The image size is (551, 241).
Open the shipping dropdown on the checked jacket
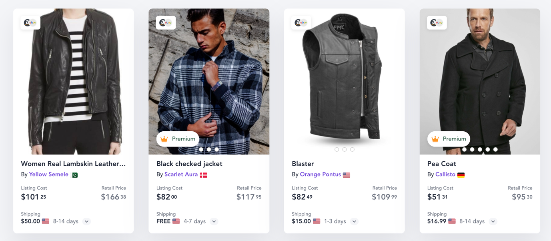[214, 221]
